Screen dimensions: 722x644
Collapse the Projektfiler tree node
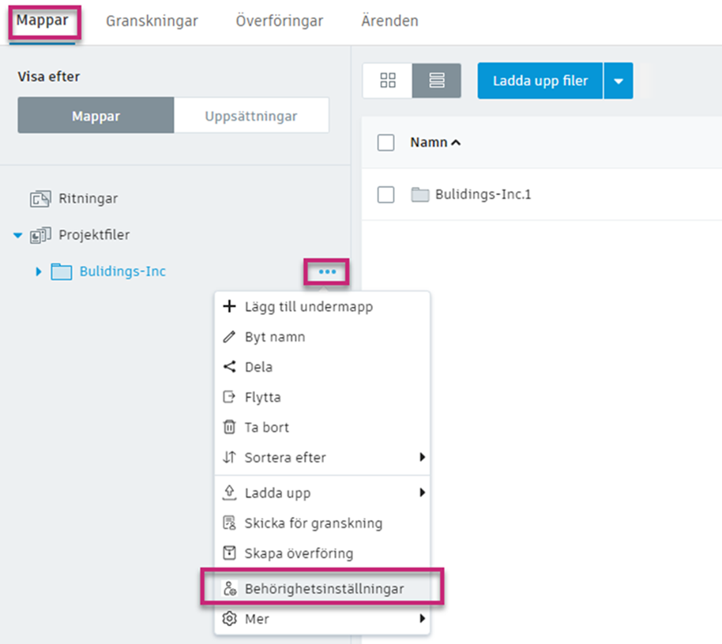point(18,236)
